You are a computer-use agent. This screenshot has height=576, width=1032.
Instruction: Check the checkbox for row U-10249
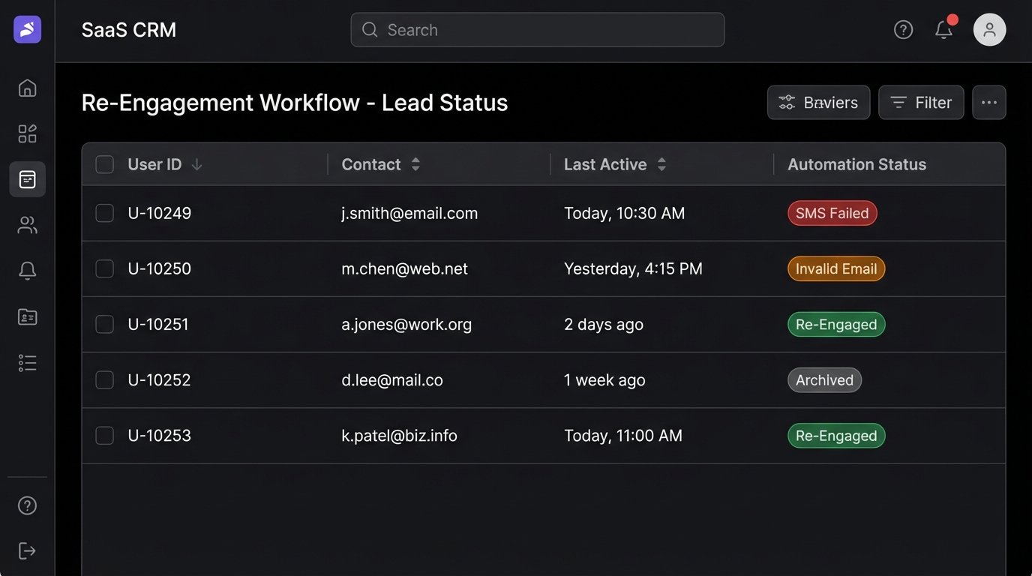[x=104, y=213]
